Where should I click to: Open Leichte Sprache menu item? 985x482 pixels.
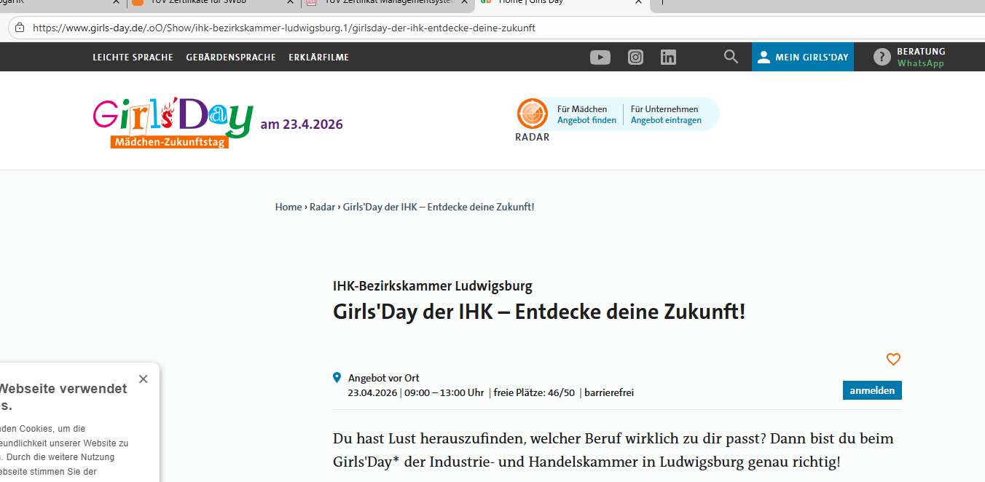coord(133,57)
